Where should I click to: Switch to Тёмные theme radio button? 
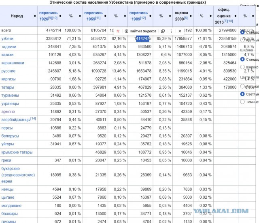242,102
